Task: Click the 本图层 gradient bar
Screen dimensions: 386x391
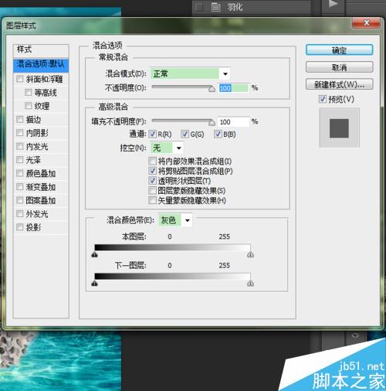Action: (172, 247)
